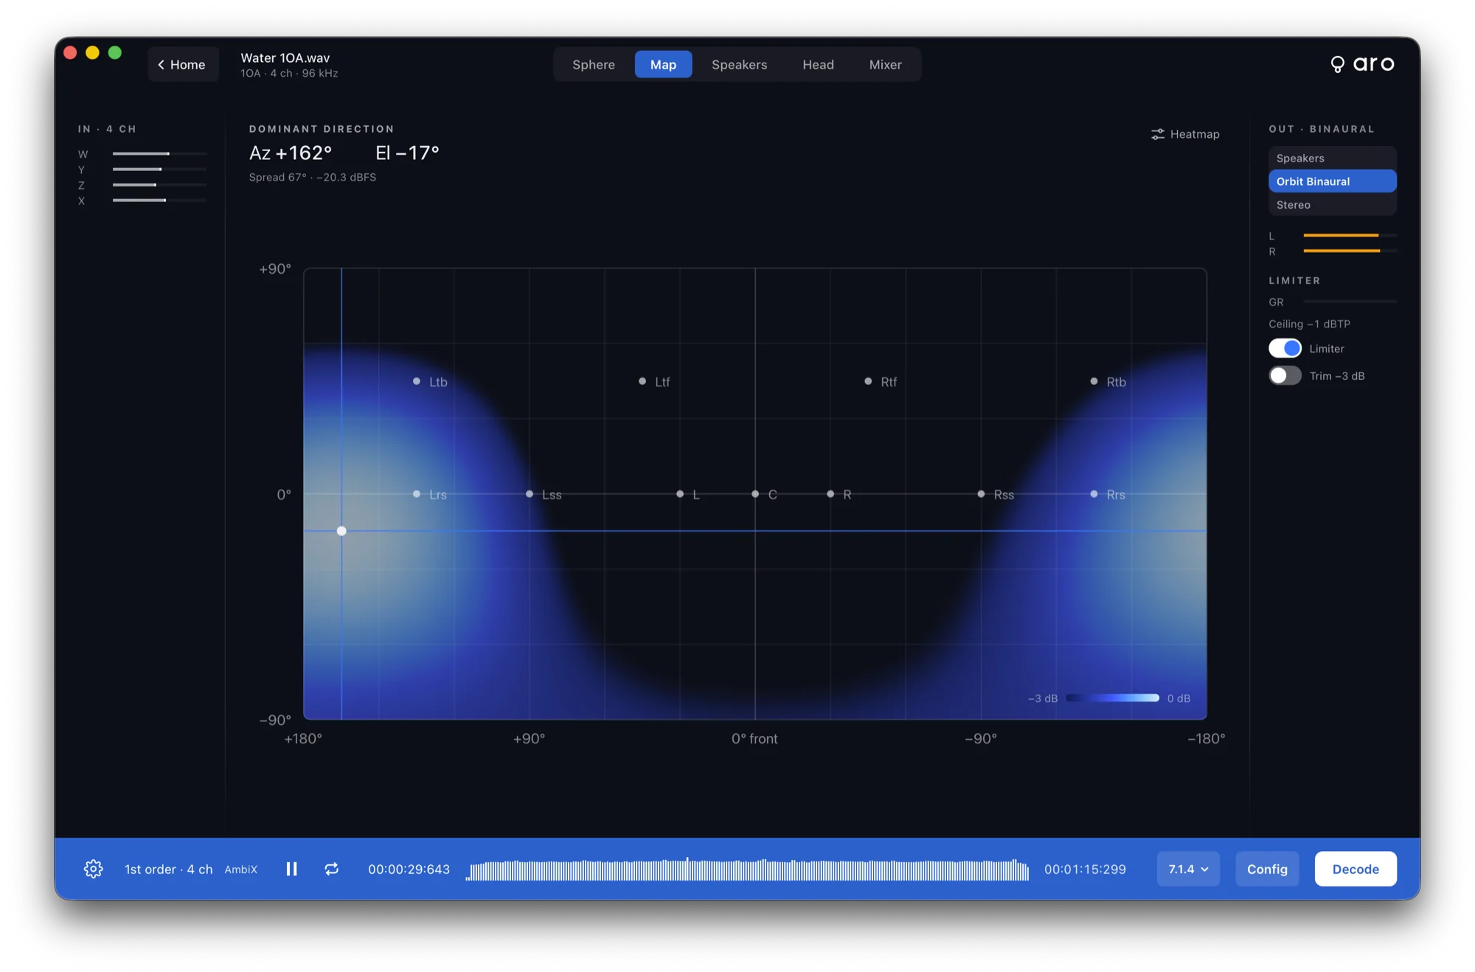Click the AmbiX format label

[240, 869]
